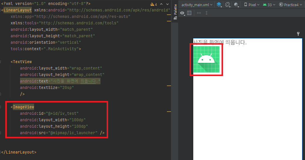Go to next highlighted problem arrow
This screenshot has height=160, width=305.
coord(167,4)
